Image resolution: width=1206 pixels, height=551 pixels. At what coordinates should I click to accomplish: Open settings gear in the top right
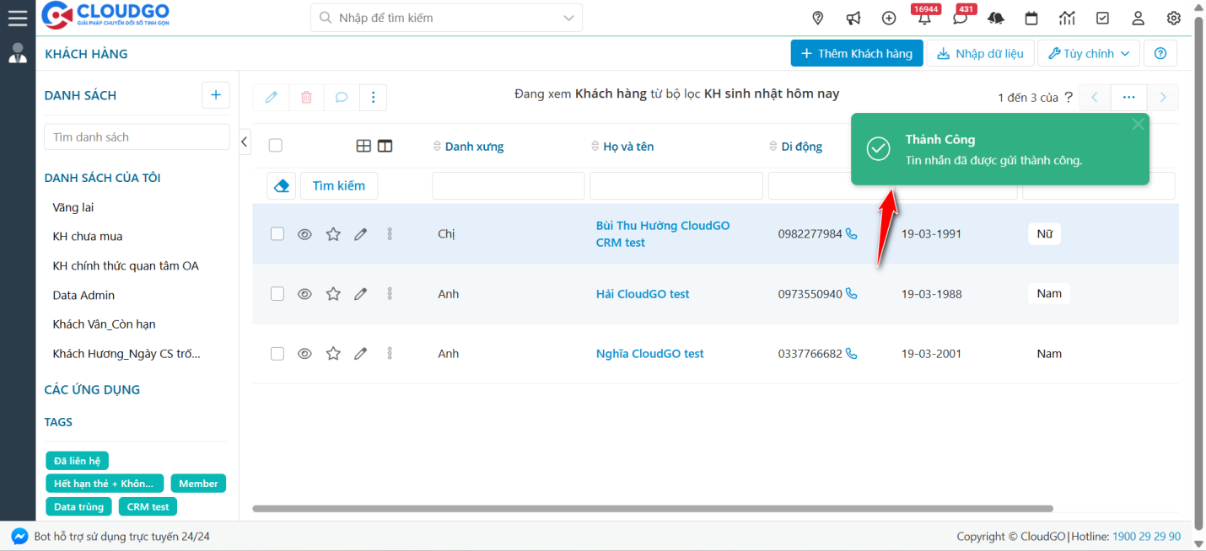[x=1173, y=17]
